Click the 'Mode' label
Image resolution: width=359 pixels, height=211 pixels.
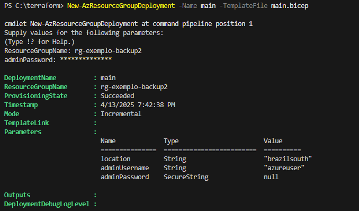pos(12,114)
